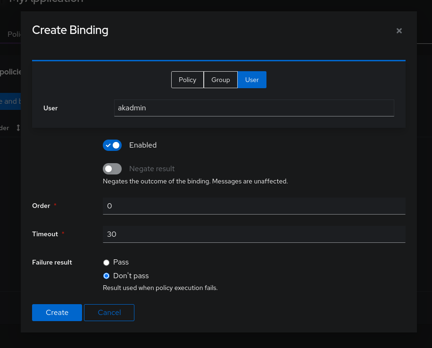Open the User field showing akadmin
The image size is (432, 348).
254,108
